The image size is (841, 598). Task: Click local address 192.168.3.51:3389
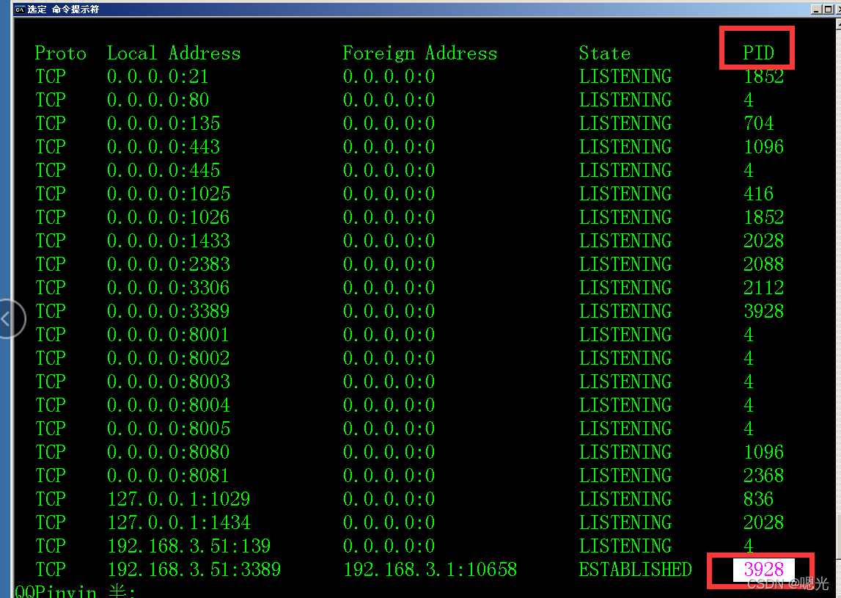coord(194,569)
